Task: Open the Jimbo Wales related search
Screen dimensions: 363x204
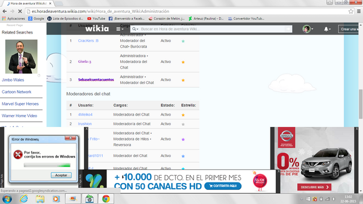Action: click(13, 80)
